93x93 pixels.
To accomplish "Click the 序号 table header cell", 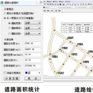I will click(64, 25).
